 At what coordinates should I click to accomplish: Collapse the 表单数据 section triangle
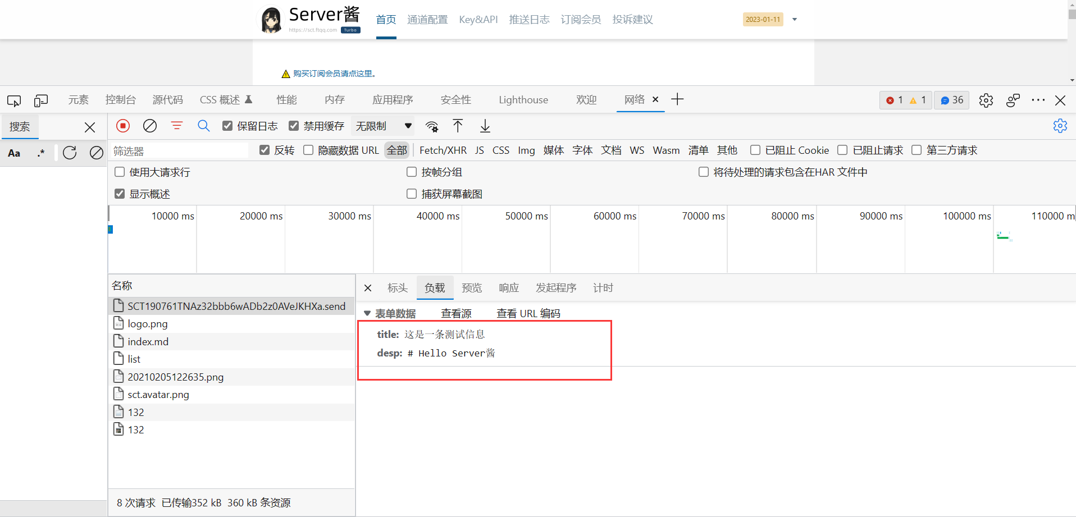pos(367,313)
